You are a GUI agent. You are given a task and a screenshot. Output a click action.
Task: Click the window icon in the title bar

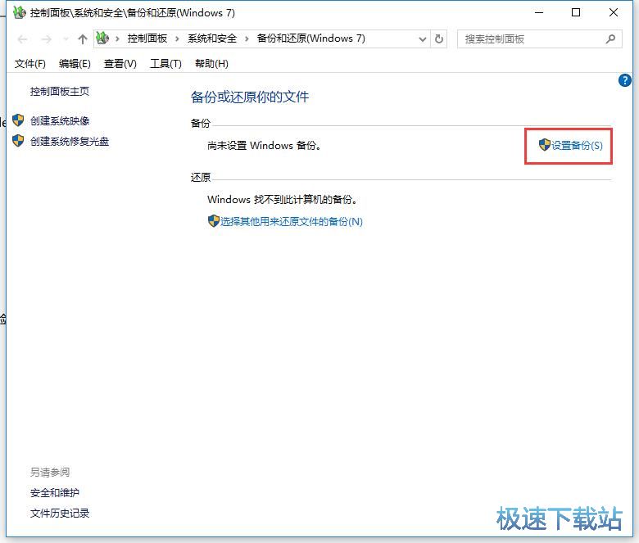[x=19, y=12]
